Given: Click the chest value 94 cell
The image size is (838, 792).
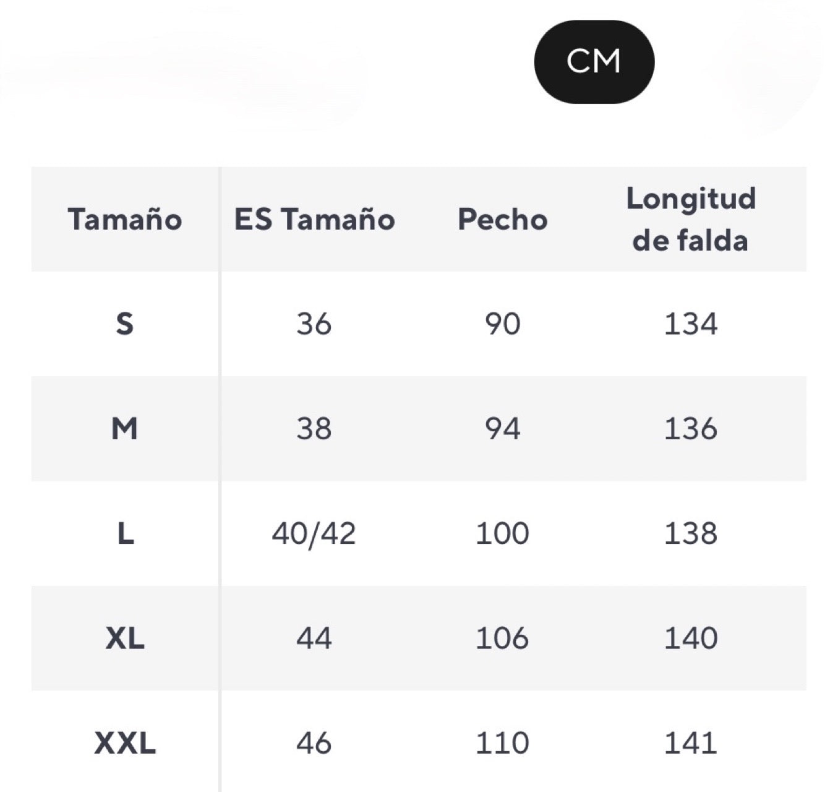Looking at the screenshot, I should point(502,428).
